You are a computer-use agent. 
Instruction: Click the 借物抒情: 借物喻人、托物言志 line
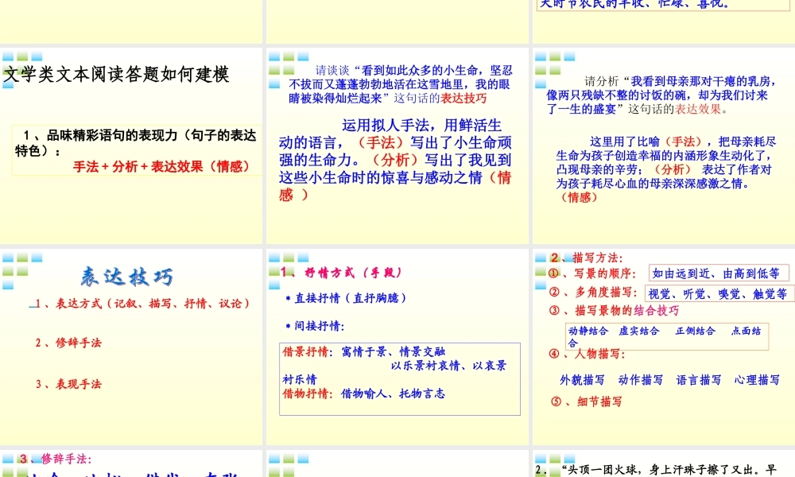tap(363, 394)
